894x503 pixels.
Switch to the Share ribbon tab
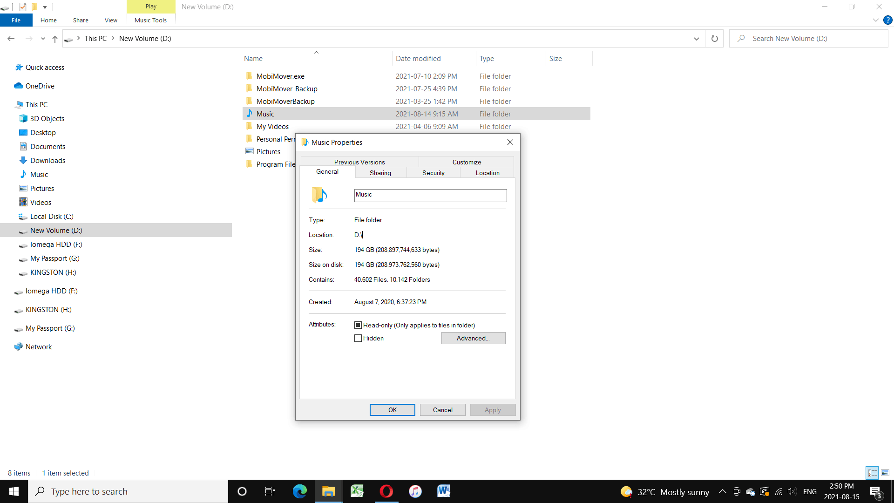81,20
